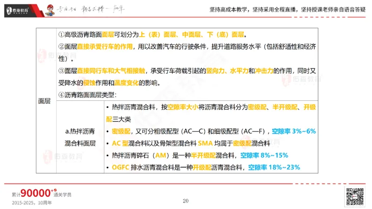Screen dimensions: 372x209
Task: Click the QR code in the footer
Action: tap(355, 196)
